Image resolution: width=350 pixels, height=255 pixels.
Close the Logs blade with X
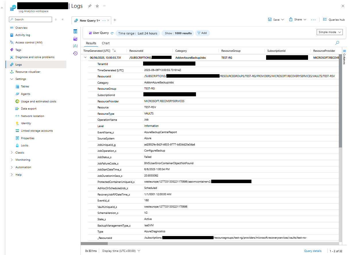click(x=343, y=6)
